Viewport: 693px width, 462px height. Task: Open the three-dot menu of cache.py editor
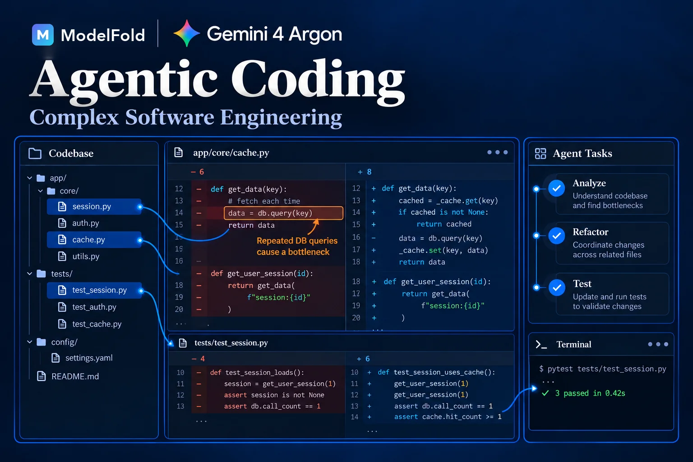coord(497,152)
